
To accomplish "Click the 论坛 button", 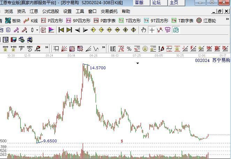I will tap(159, 3).
